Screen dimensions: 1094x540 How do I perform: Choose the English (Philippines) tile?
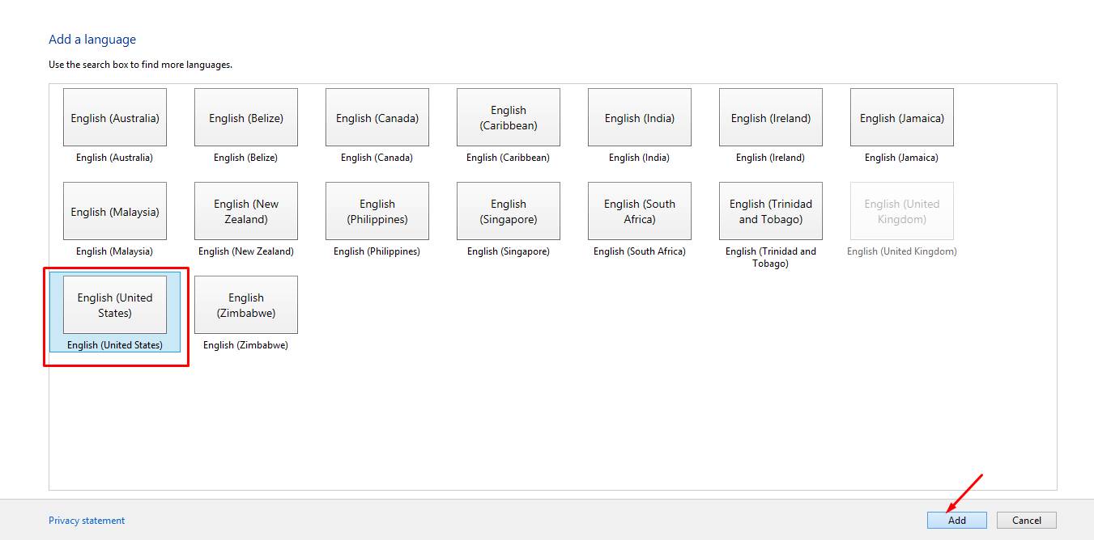(x=377, y=212)
